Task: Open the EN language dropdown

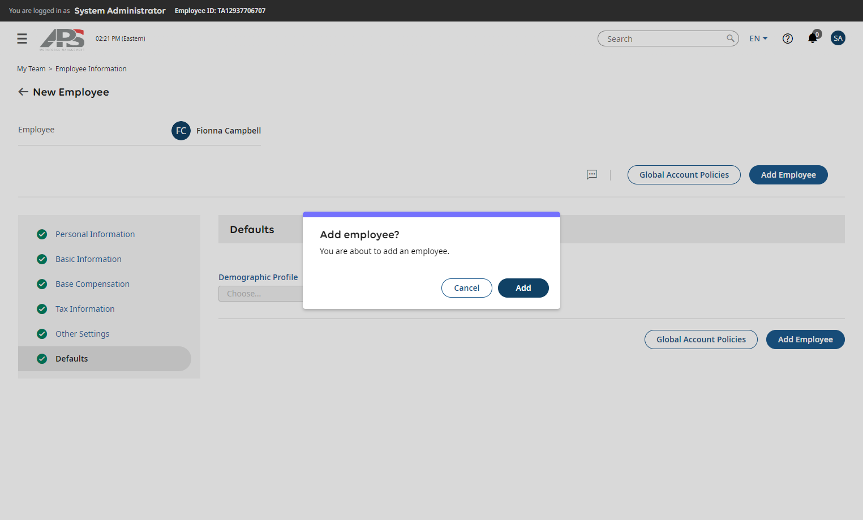Action: pyautogui.click(x=758, y=38)
